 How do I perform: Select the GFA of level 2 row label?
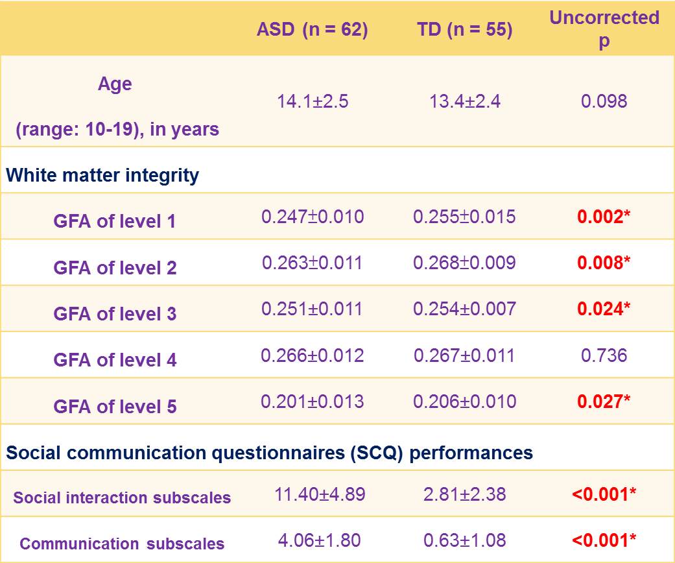coord(115,268)
